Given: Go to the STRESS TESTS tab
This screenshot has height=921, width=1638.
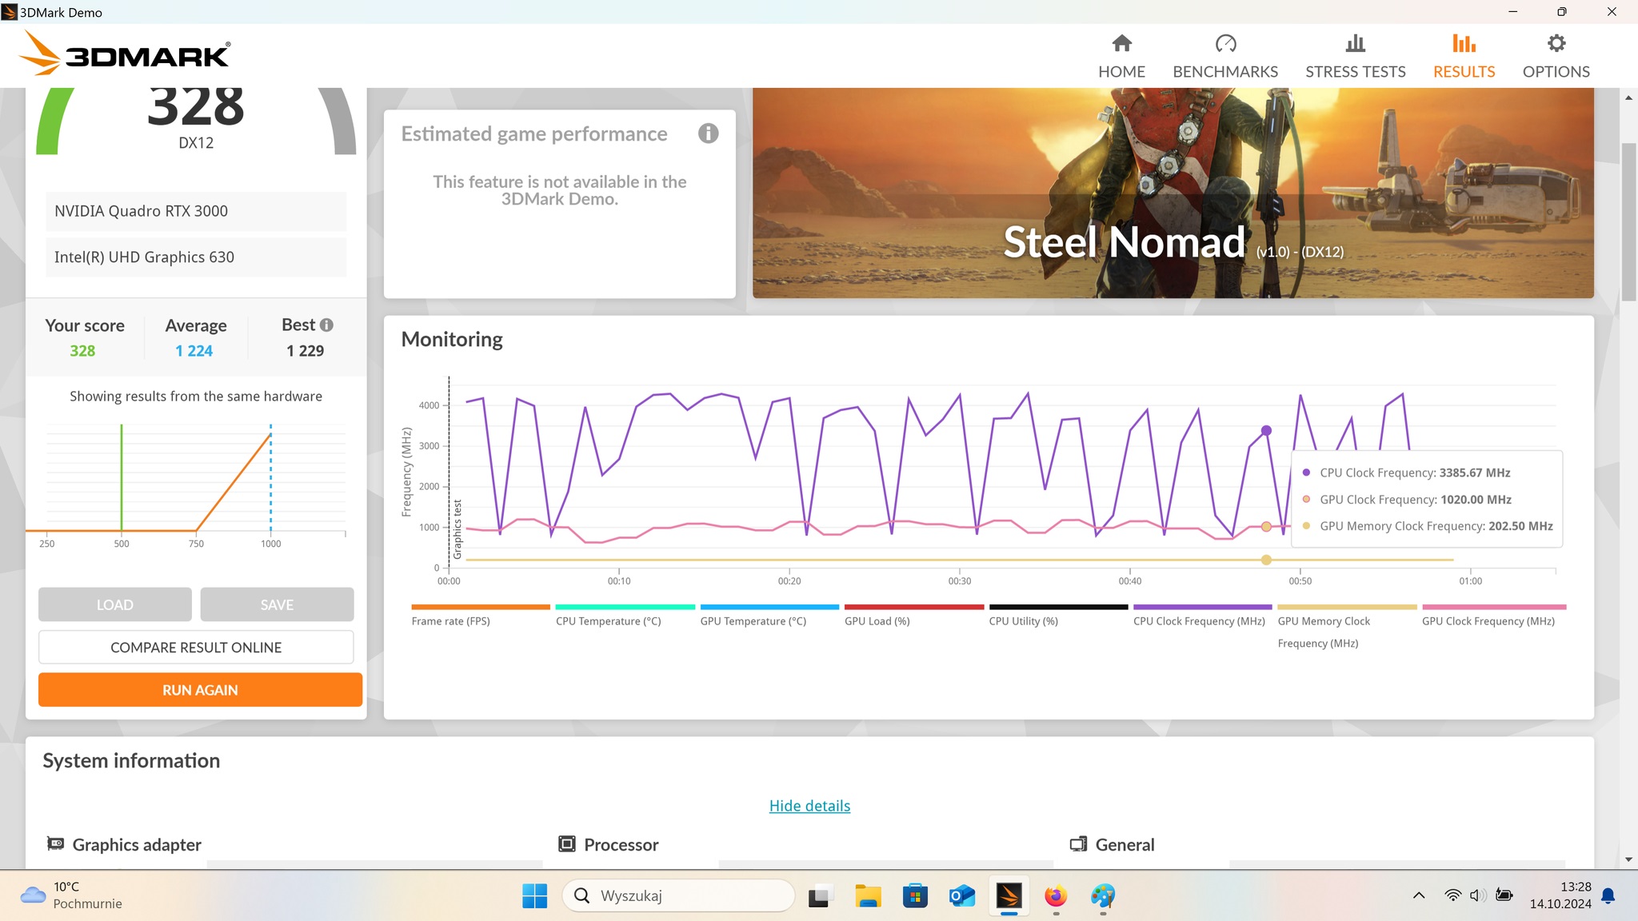Looking at the screenshot, I should (x=1355, y=56).
